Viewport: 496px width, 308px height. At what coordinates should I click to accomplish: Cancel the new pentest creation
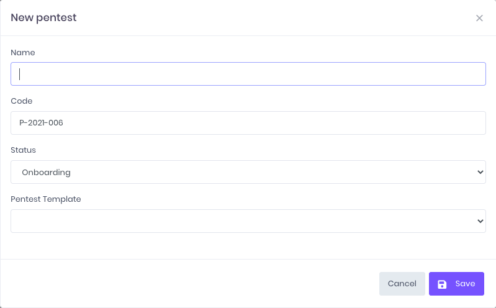coord(402,284)
